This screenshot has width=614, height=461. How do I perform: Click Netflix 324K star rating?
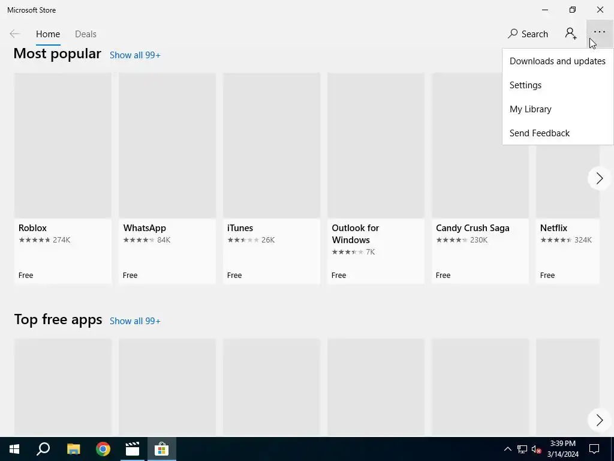pos(566,240)
